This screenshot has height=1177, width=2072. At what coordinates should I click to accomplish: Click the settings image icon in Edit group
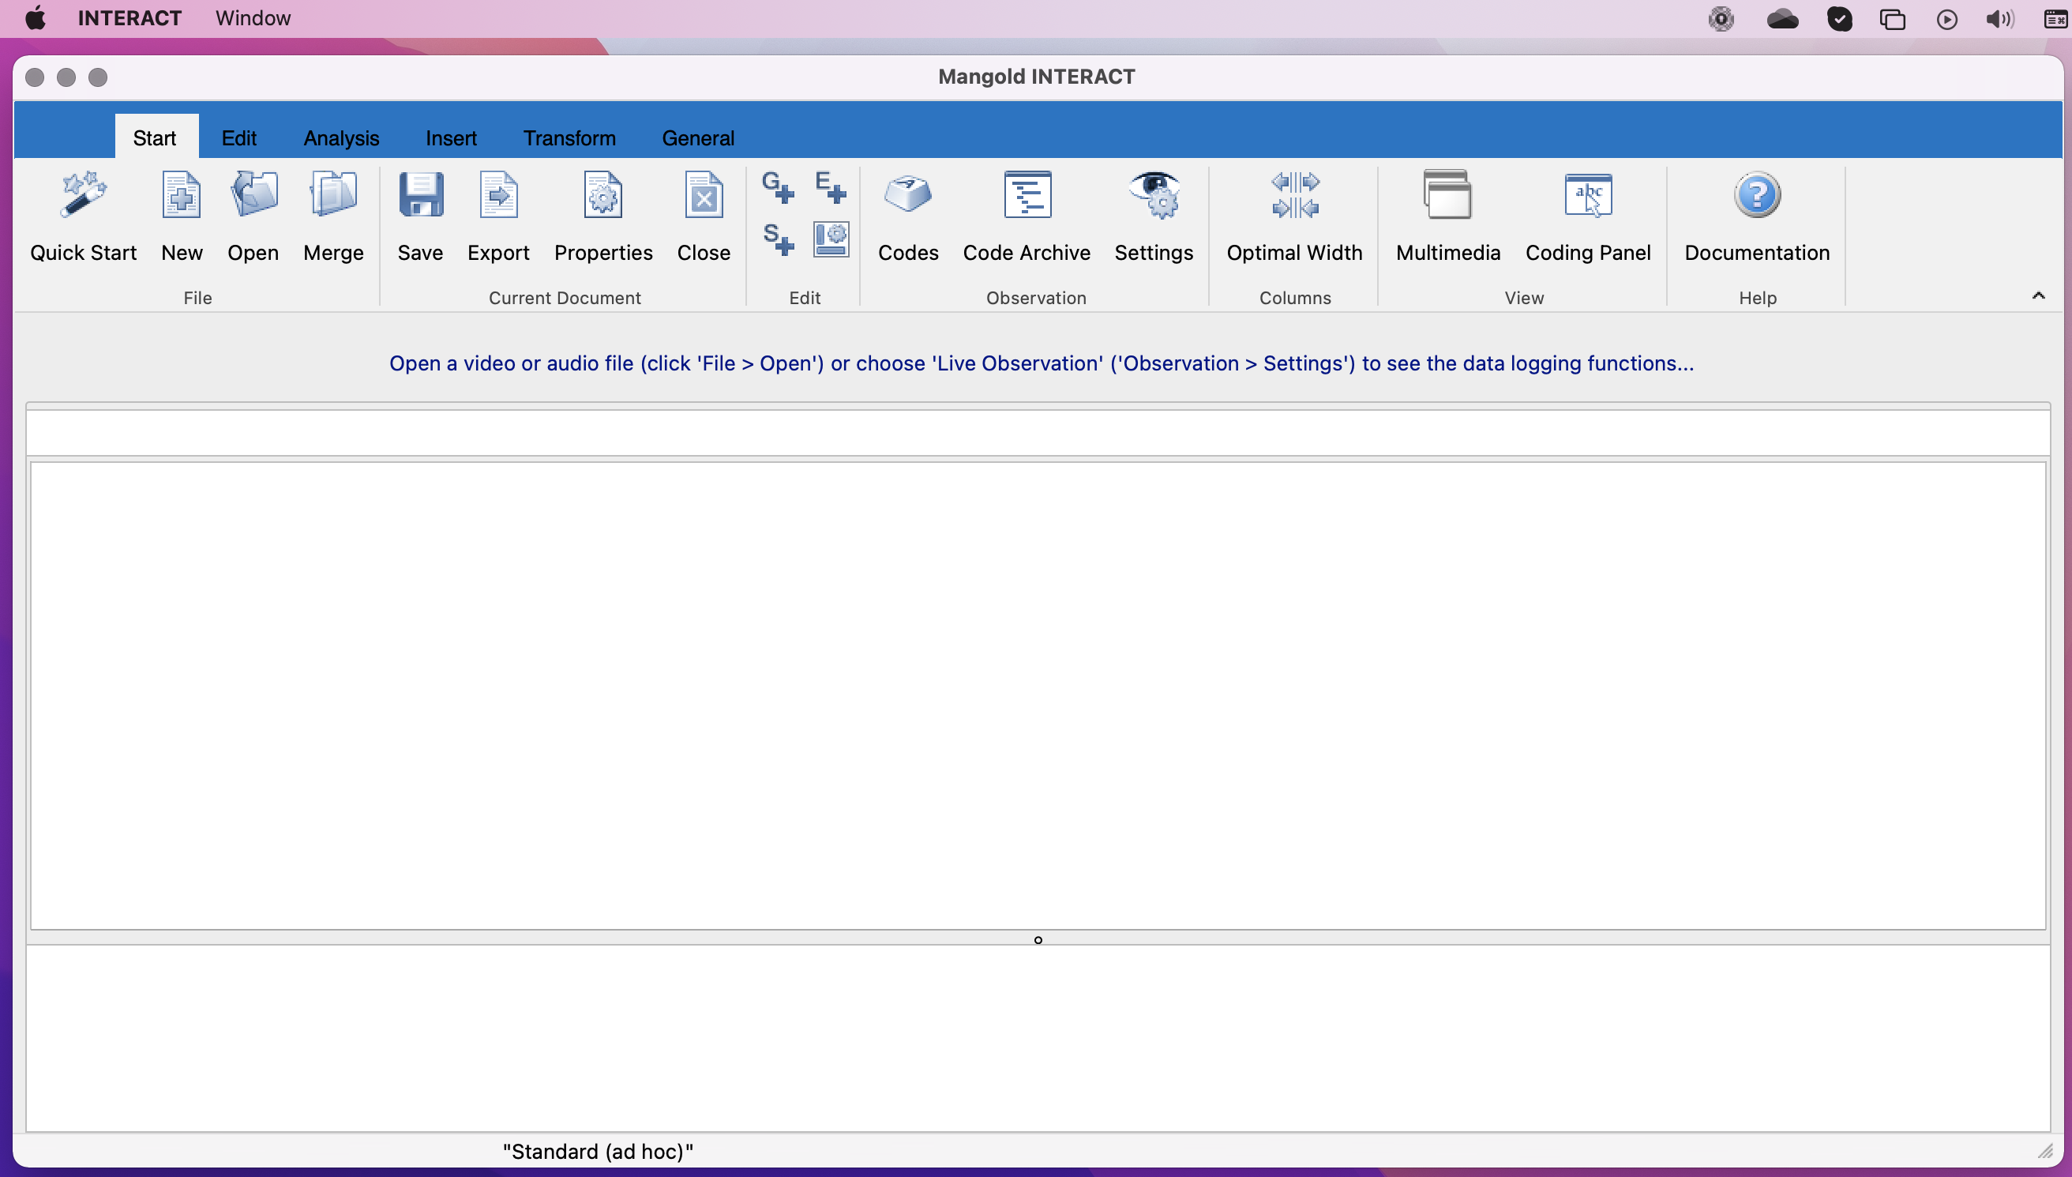[x=831, y=239]
